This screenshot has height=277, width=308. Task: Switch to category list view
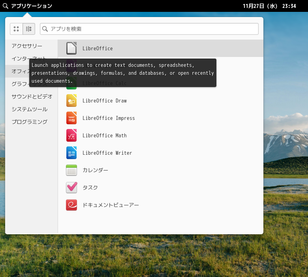pos(29,29)
